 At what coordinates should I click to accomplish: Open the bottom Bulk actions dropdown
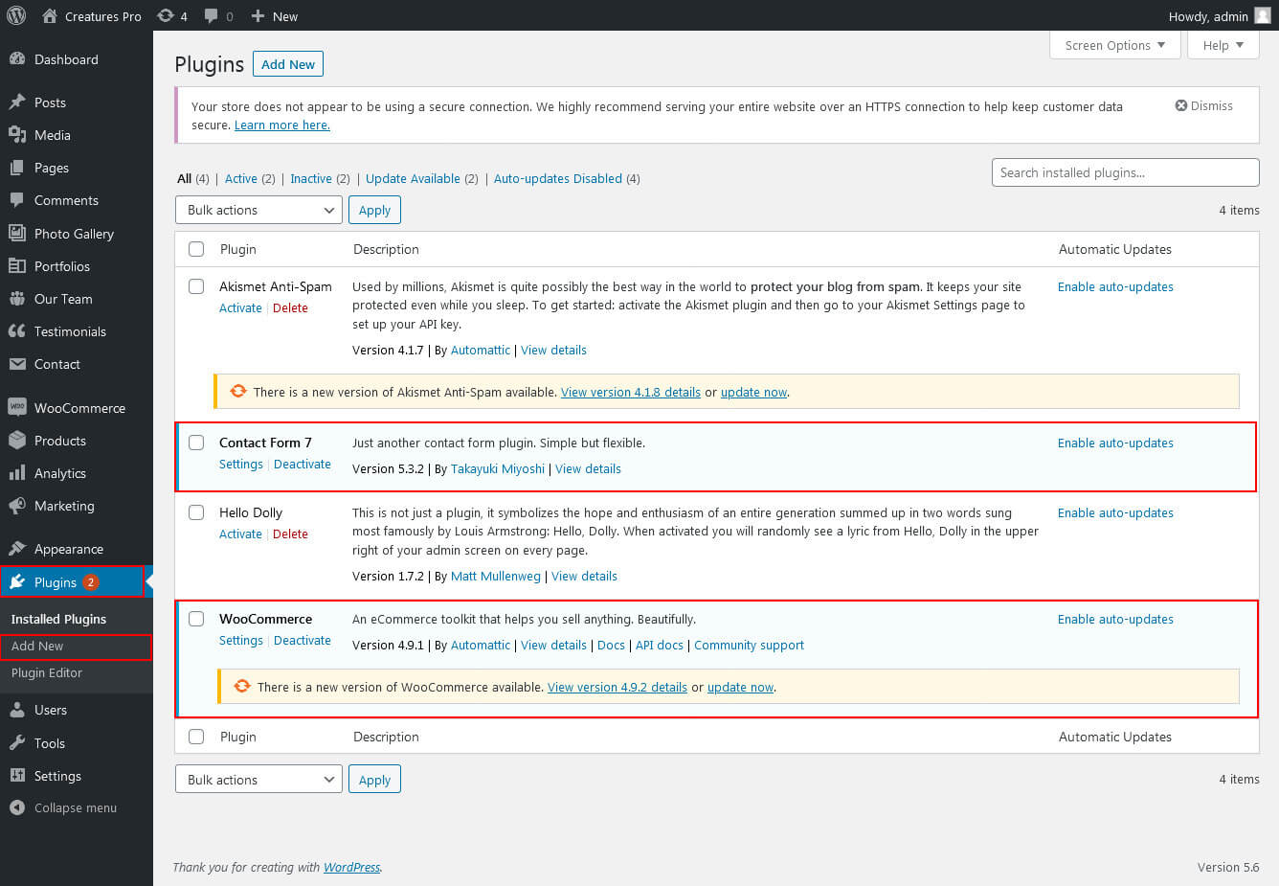pos(258,780)
